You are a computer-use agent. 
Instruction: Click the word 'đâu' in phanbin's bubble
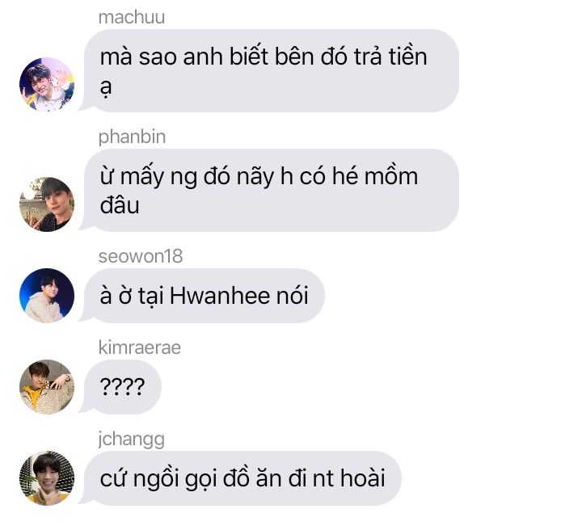[x=120, y=204]
